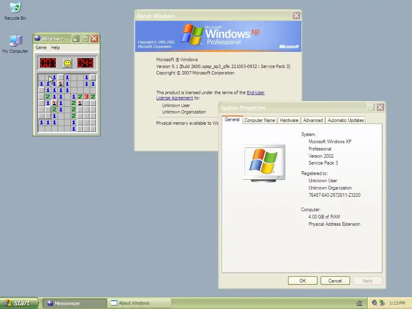Click the Safely Remove Hardware tray icon
The height and width of the screenshot is (309, 412).
coord(382,303)
